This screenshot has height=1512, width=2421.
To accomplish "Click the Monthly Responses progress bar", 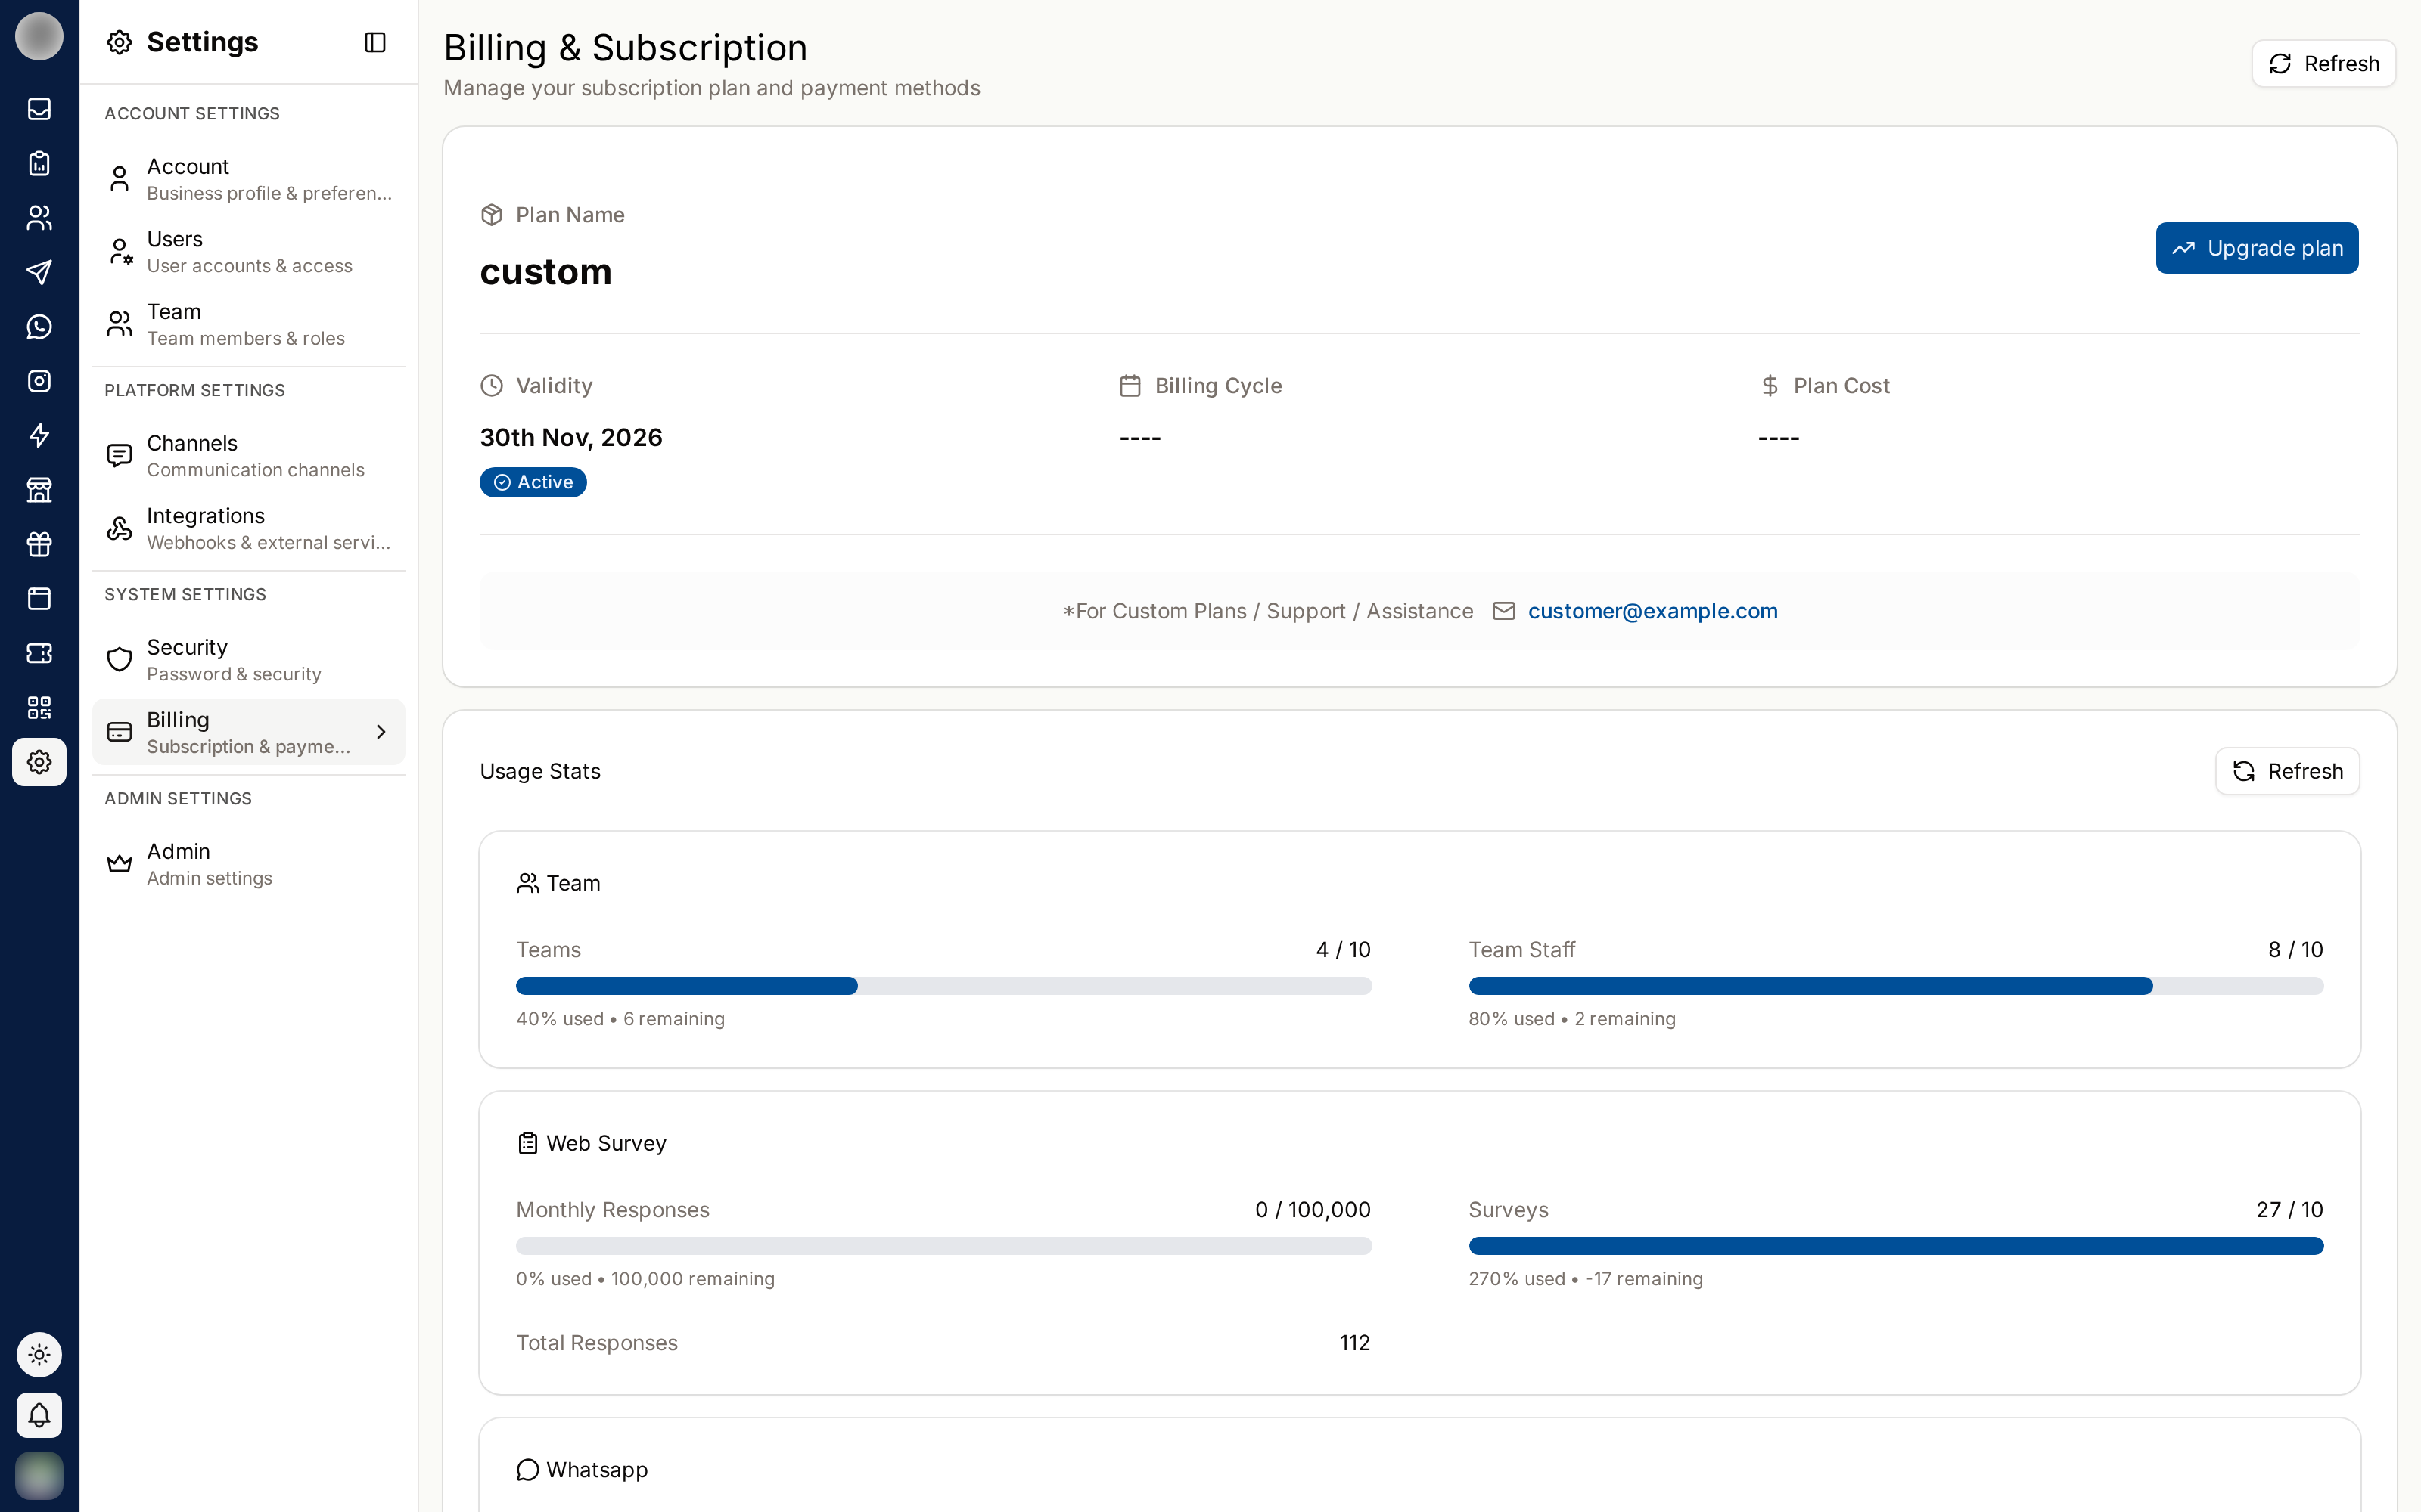I will coord(943,1246).
